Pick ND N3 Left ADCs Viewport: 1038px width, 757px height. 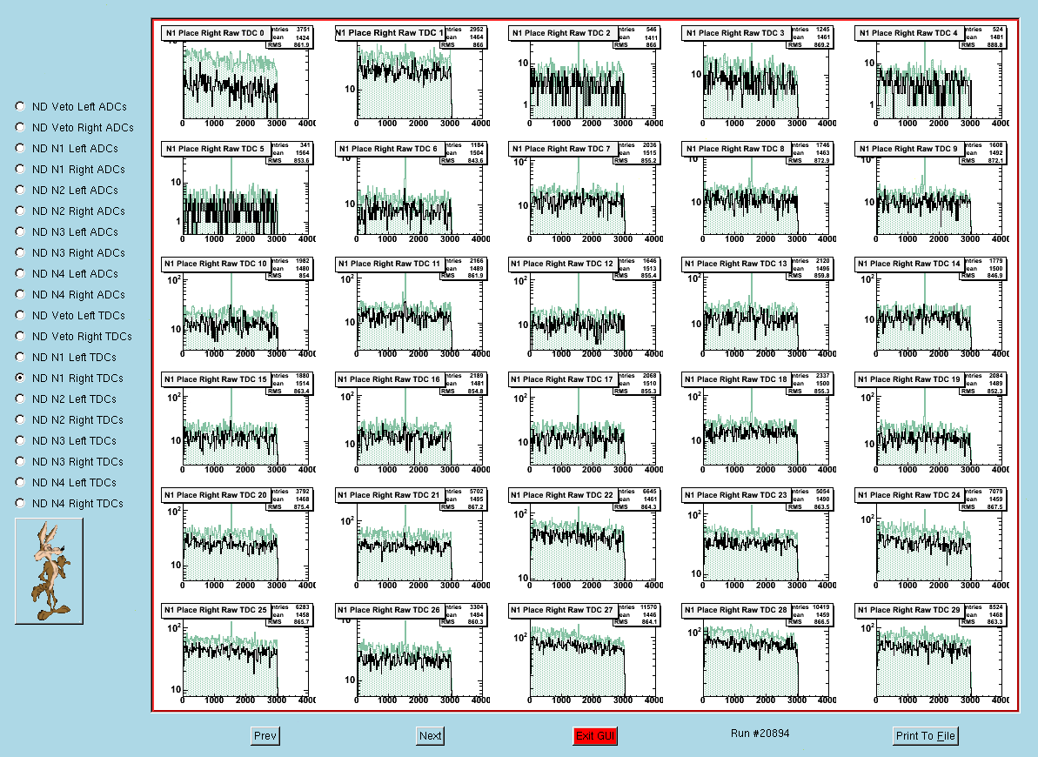(x=21, y=231)
